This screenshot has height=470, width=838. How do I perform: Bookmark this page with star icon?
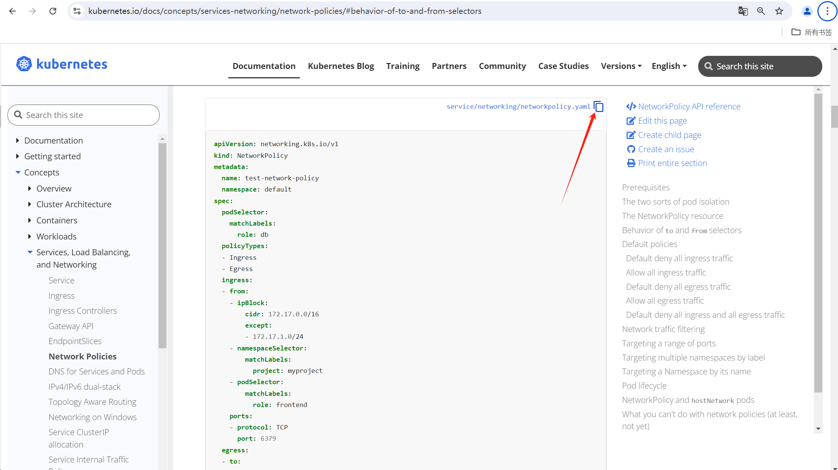click(x=779, y=11)
